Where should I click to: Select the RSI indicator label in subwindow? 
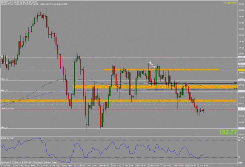7,138
